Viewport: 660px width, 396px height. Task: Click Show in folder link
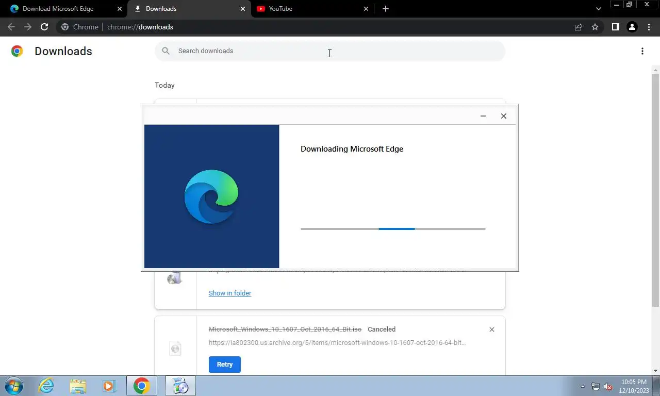tap(230, 293)
